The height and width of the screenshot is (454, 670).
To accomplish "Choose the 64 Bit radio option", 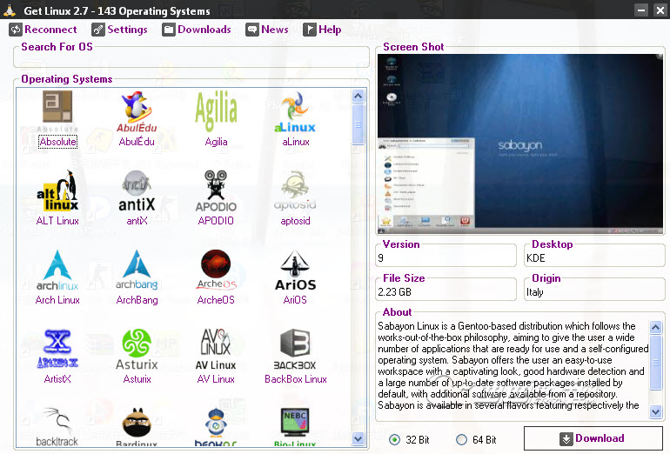I will [x=462, y=439].
